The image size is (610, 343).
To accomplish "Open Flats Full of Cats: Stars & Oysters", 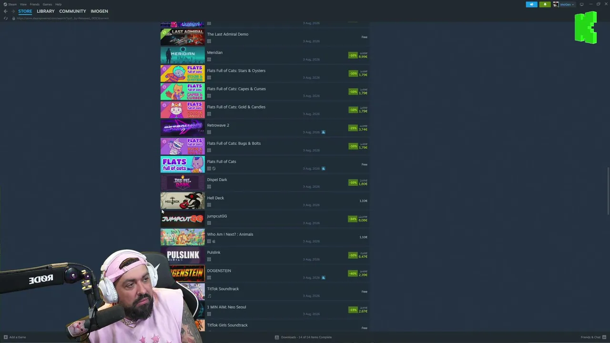I will (x=264, y=73).
